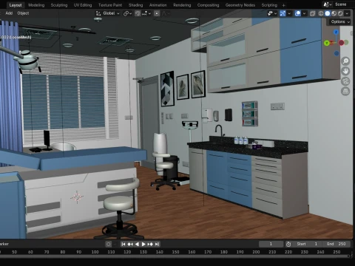The image size is (355, 266).
Task: Open the transform pivot point dropdown
Action: (x=127, y=13)
